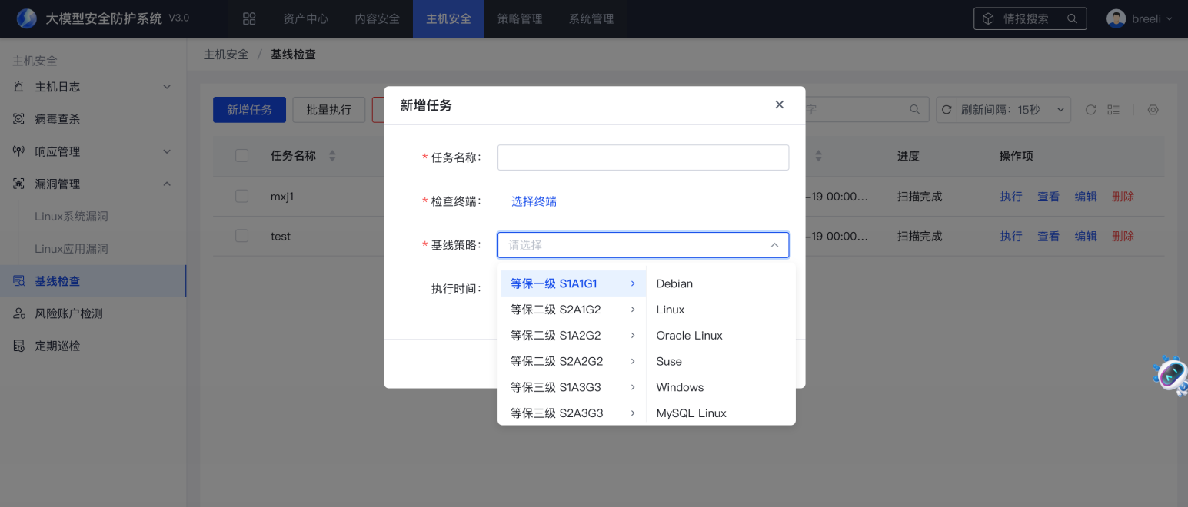Click the breeli user avatar
1188x507 pixels.
1116,18
